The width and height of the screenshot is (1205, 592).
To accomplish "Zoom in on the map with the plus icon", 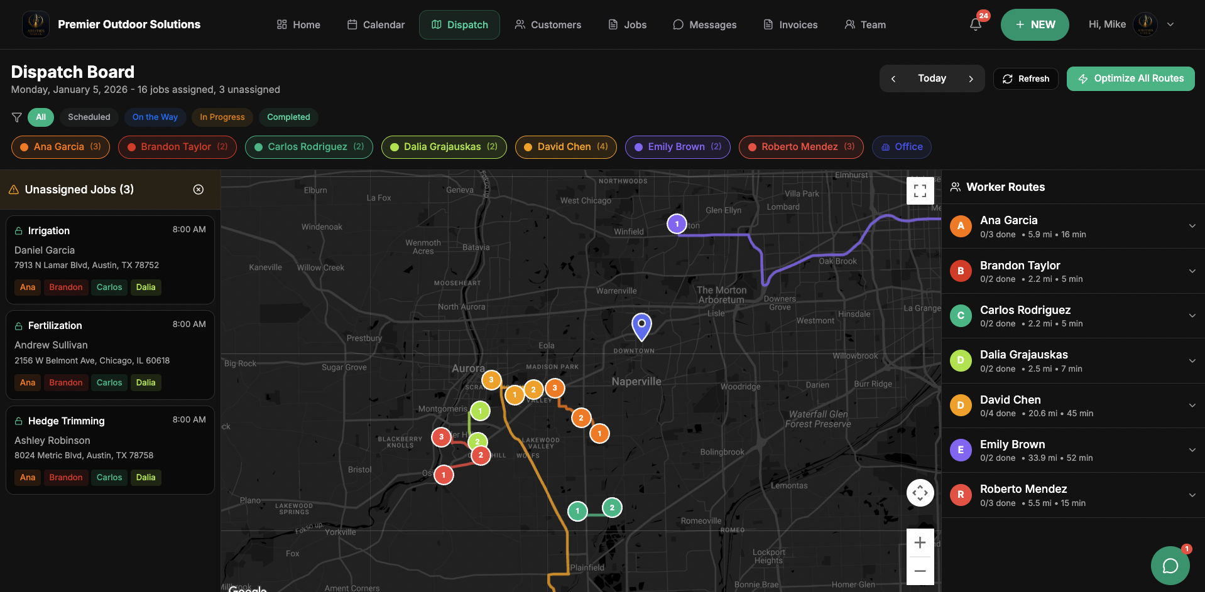I will [x=920, y=542].
